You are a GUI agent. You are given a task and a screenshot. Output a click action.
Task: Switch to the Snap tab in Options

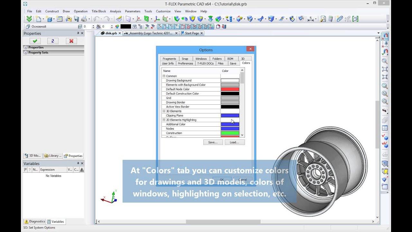[185, 59]
